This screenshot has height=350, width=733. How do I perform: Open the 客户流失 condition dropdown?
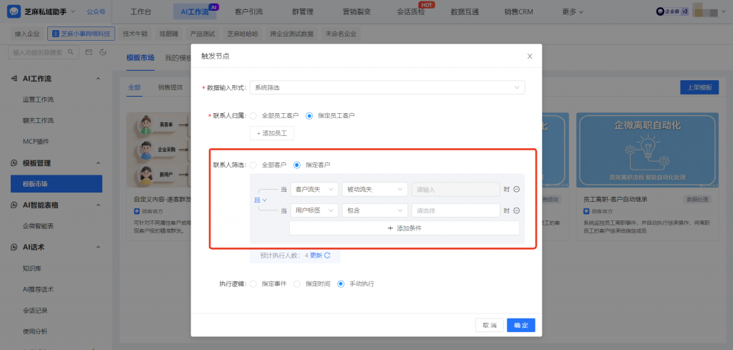pyautogui.click(x=314, y=189)
